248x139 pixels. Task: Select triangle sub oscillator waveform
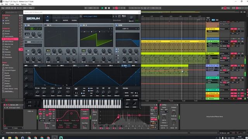[32, 29]
